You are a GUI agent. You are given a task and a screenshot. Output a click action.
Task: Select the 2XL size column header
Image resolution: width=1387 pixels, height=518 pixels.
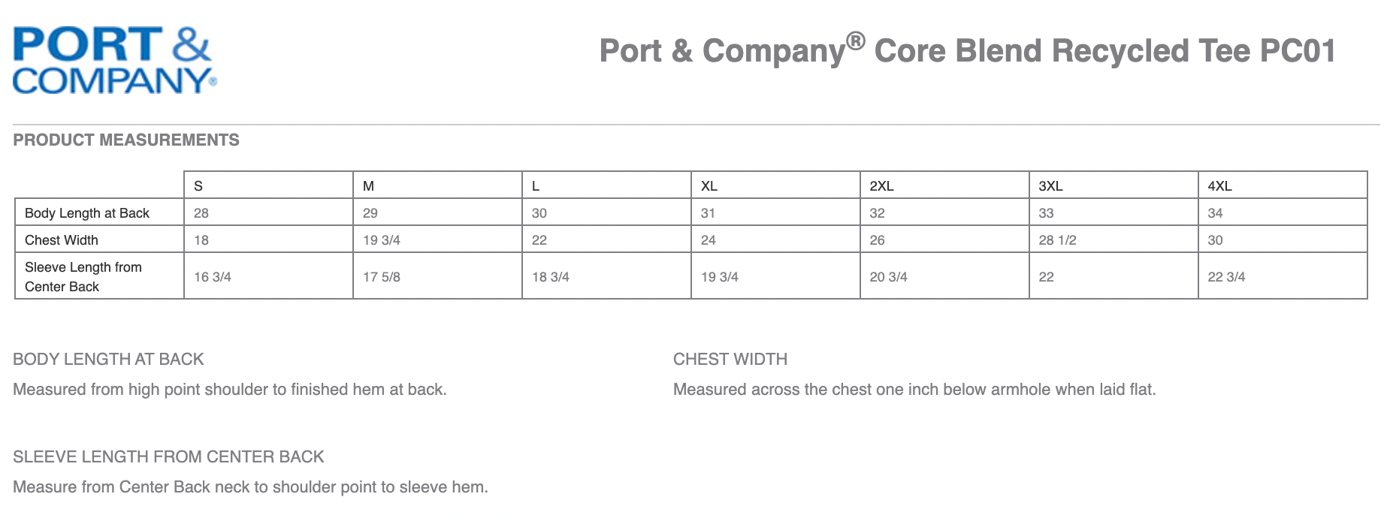[x=944, y=185]
